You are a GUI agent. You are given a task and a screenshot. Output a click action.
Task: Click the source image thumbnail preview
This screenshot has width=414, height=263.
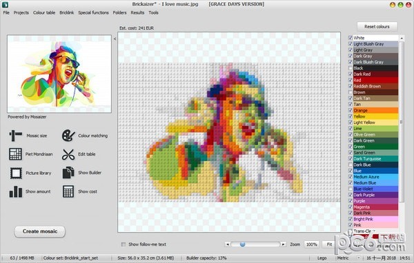[x=59, y=74]
